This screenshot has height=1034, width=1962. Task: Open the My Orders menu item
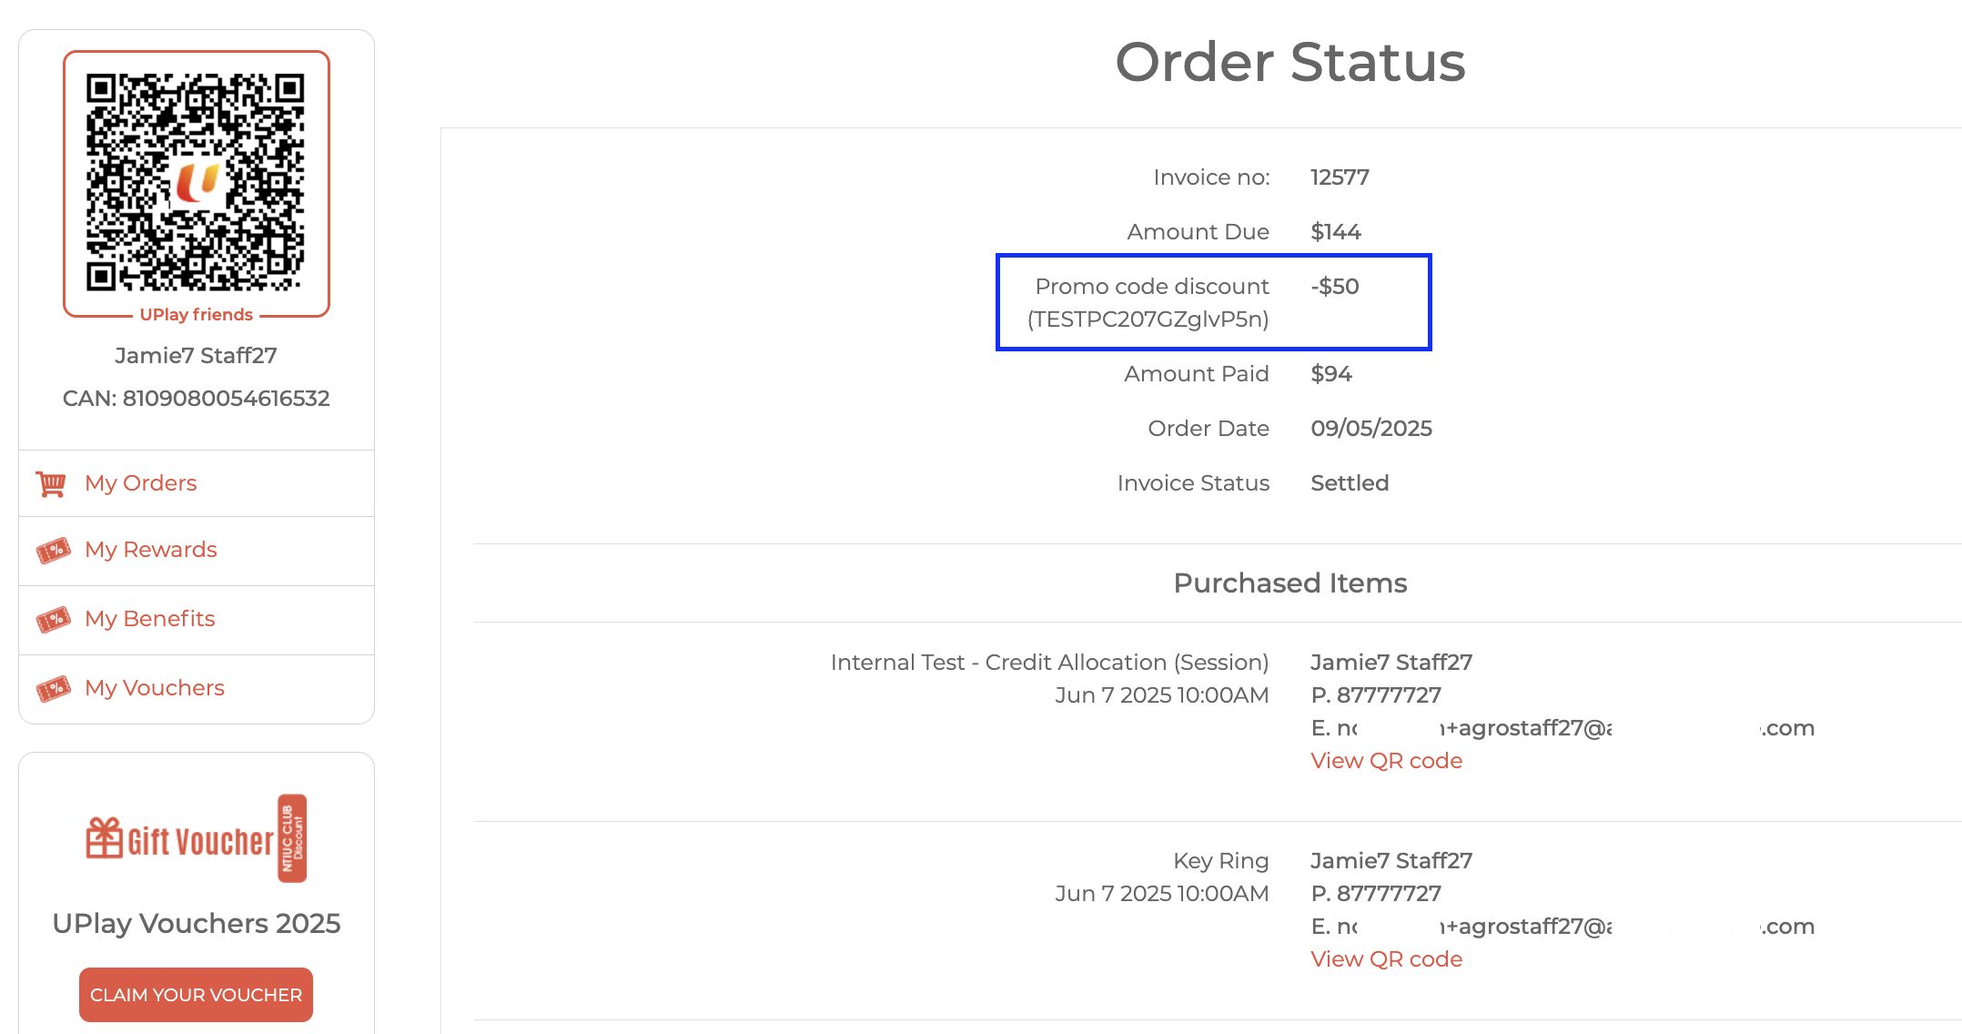click(141, 483)
